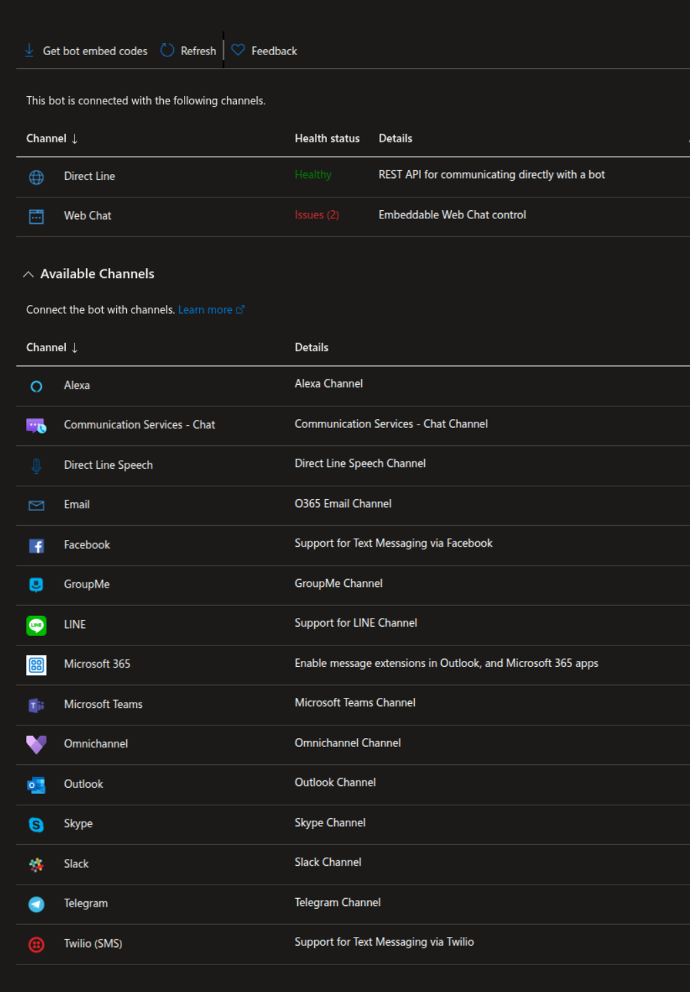Screen dimensions: 690x992
Task: Click the Email envelope icon
Action: [36, 506]
